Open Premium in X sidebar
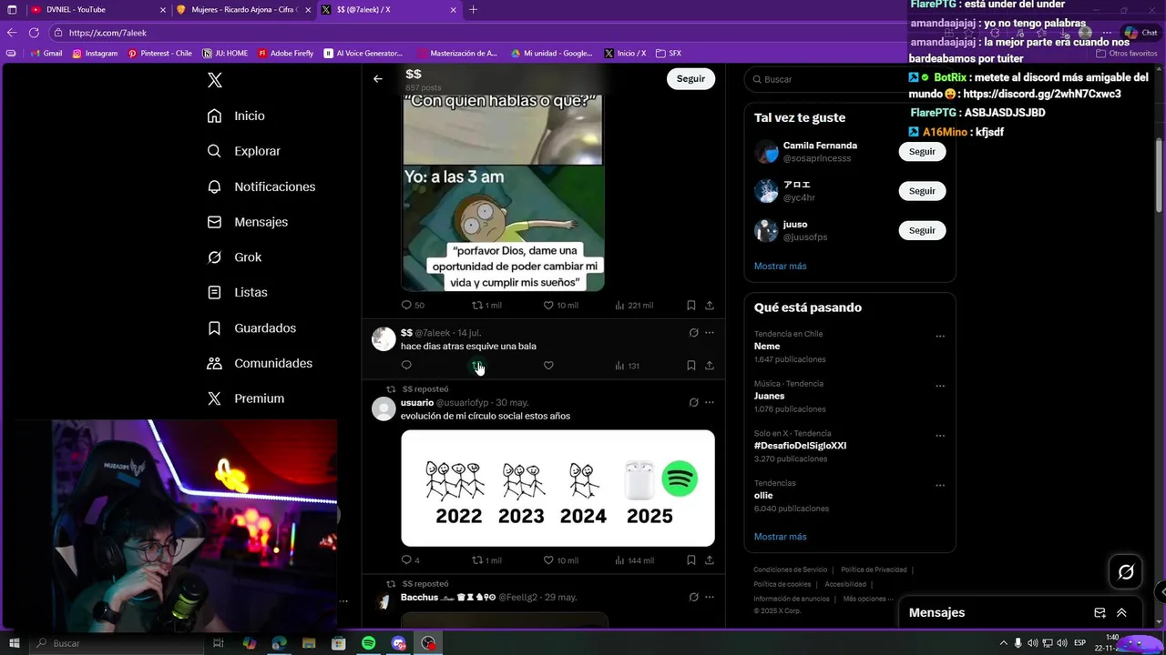 click(245, 398)
